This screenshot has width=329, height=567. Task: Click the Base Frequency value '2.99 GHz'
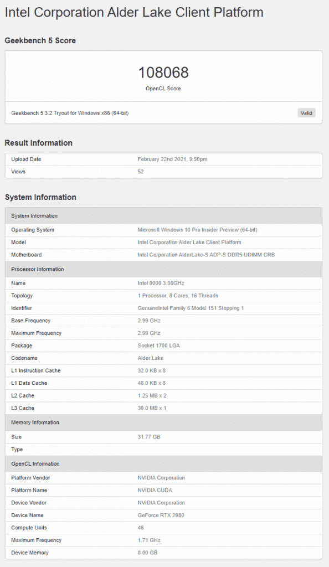pos(149,321)
